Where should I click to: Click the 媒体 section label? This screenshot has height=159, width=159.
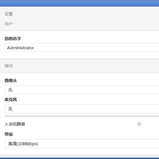[8, 66]
